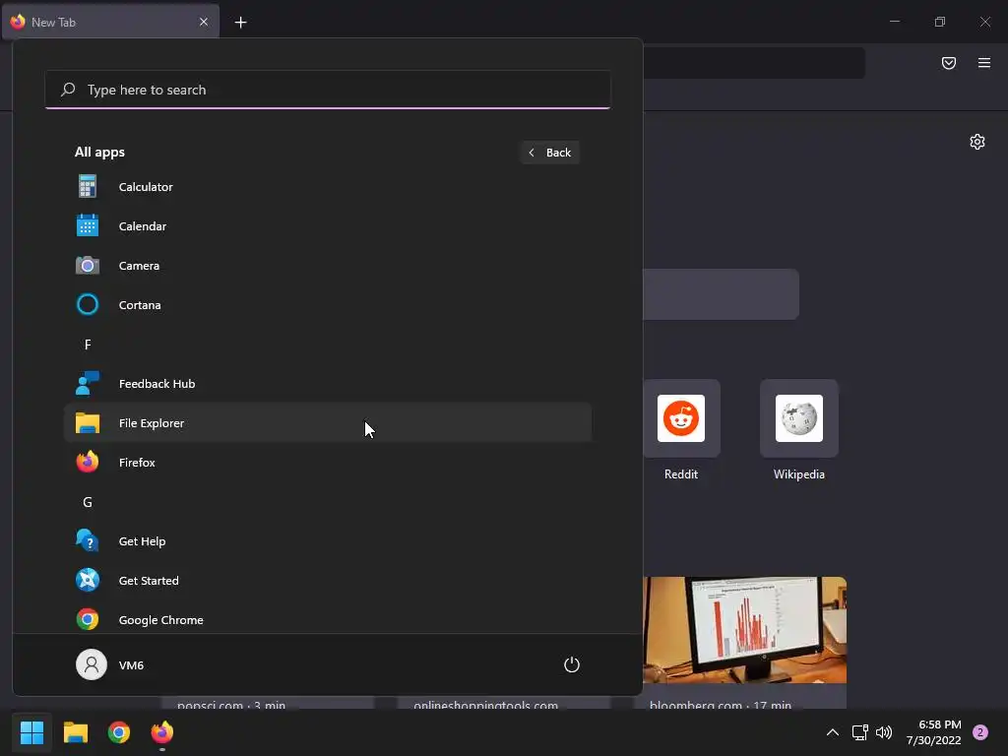Open the VM6 user account menu

tap(110, 664)
